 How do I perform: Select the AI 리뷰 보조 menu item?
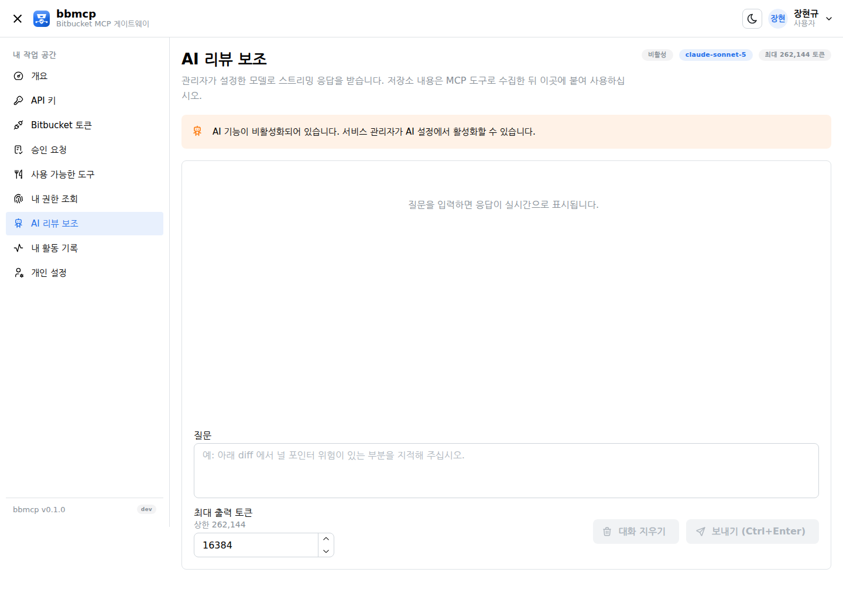pos(84,224)
